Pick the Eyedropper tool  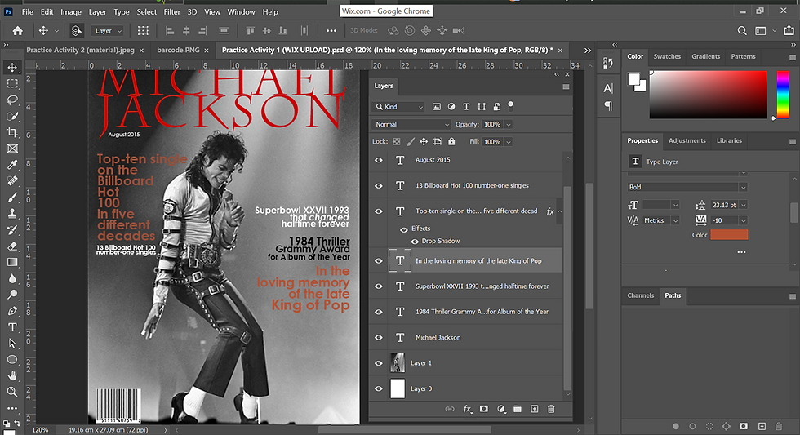pyautogui.click(x=12, y=164)
